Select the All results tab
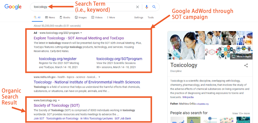The image size is (258, 123). 37,17
